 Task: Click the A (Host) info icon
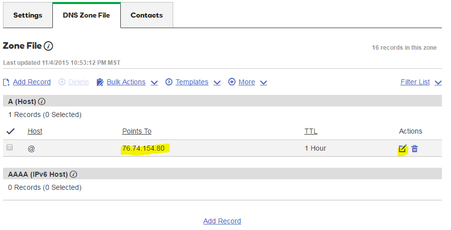pos(42,101)
